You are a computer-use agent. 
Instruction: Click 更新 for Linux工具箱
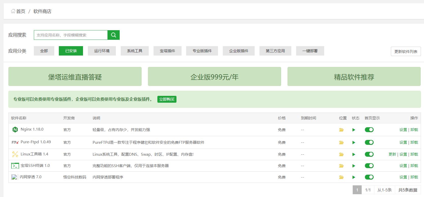coord(392,154)
